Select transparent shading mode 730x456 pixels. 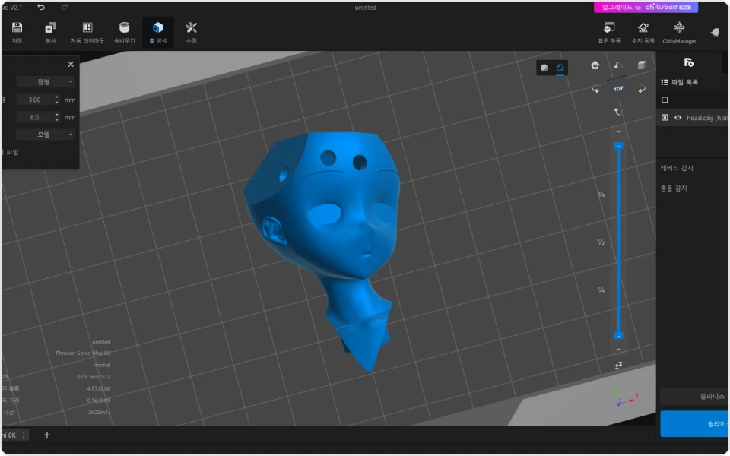pyautogui.click(x=560, y=68)
